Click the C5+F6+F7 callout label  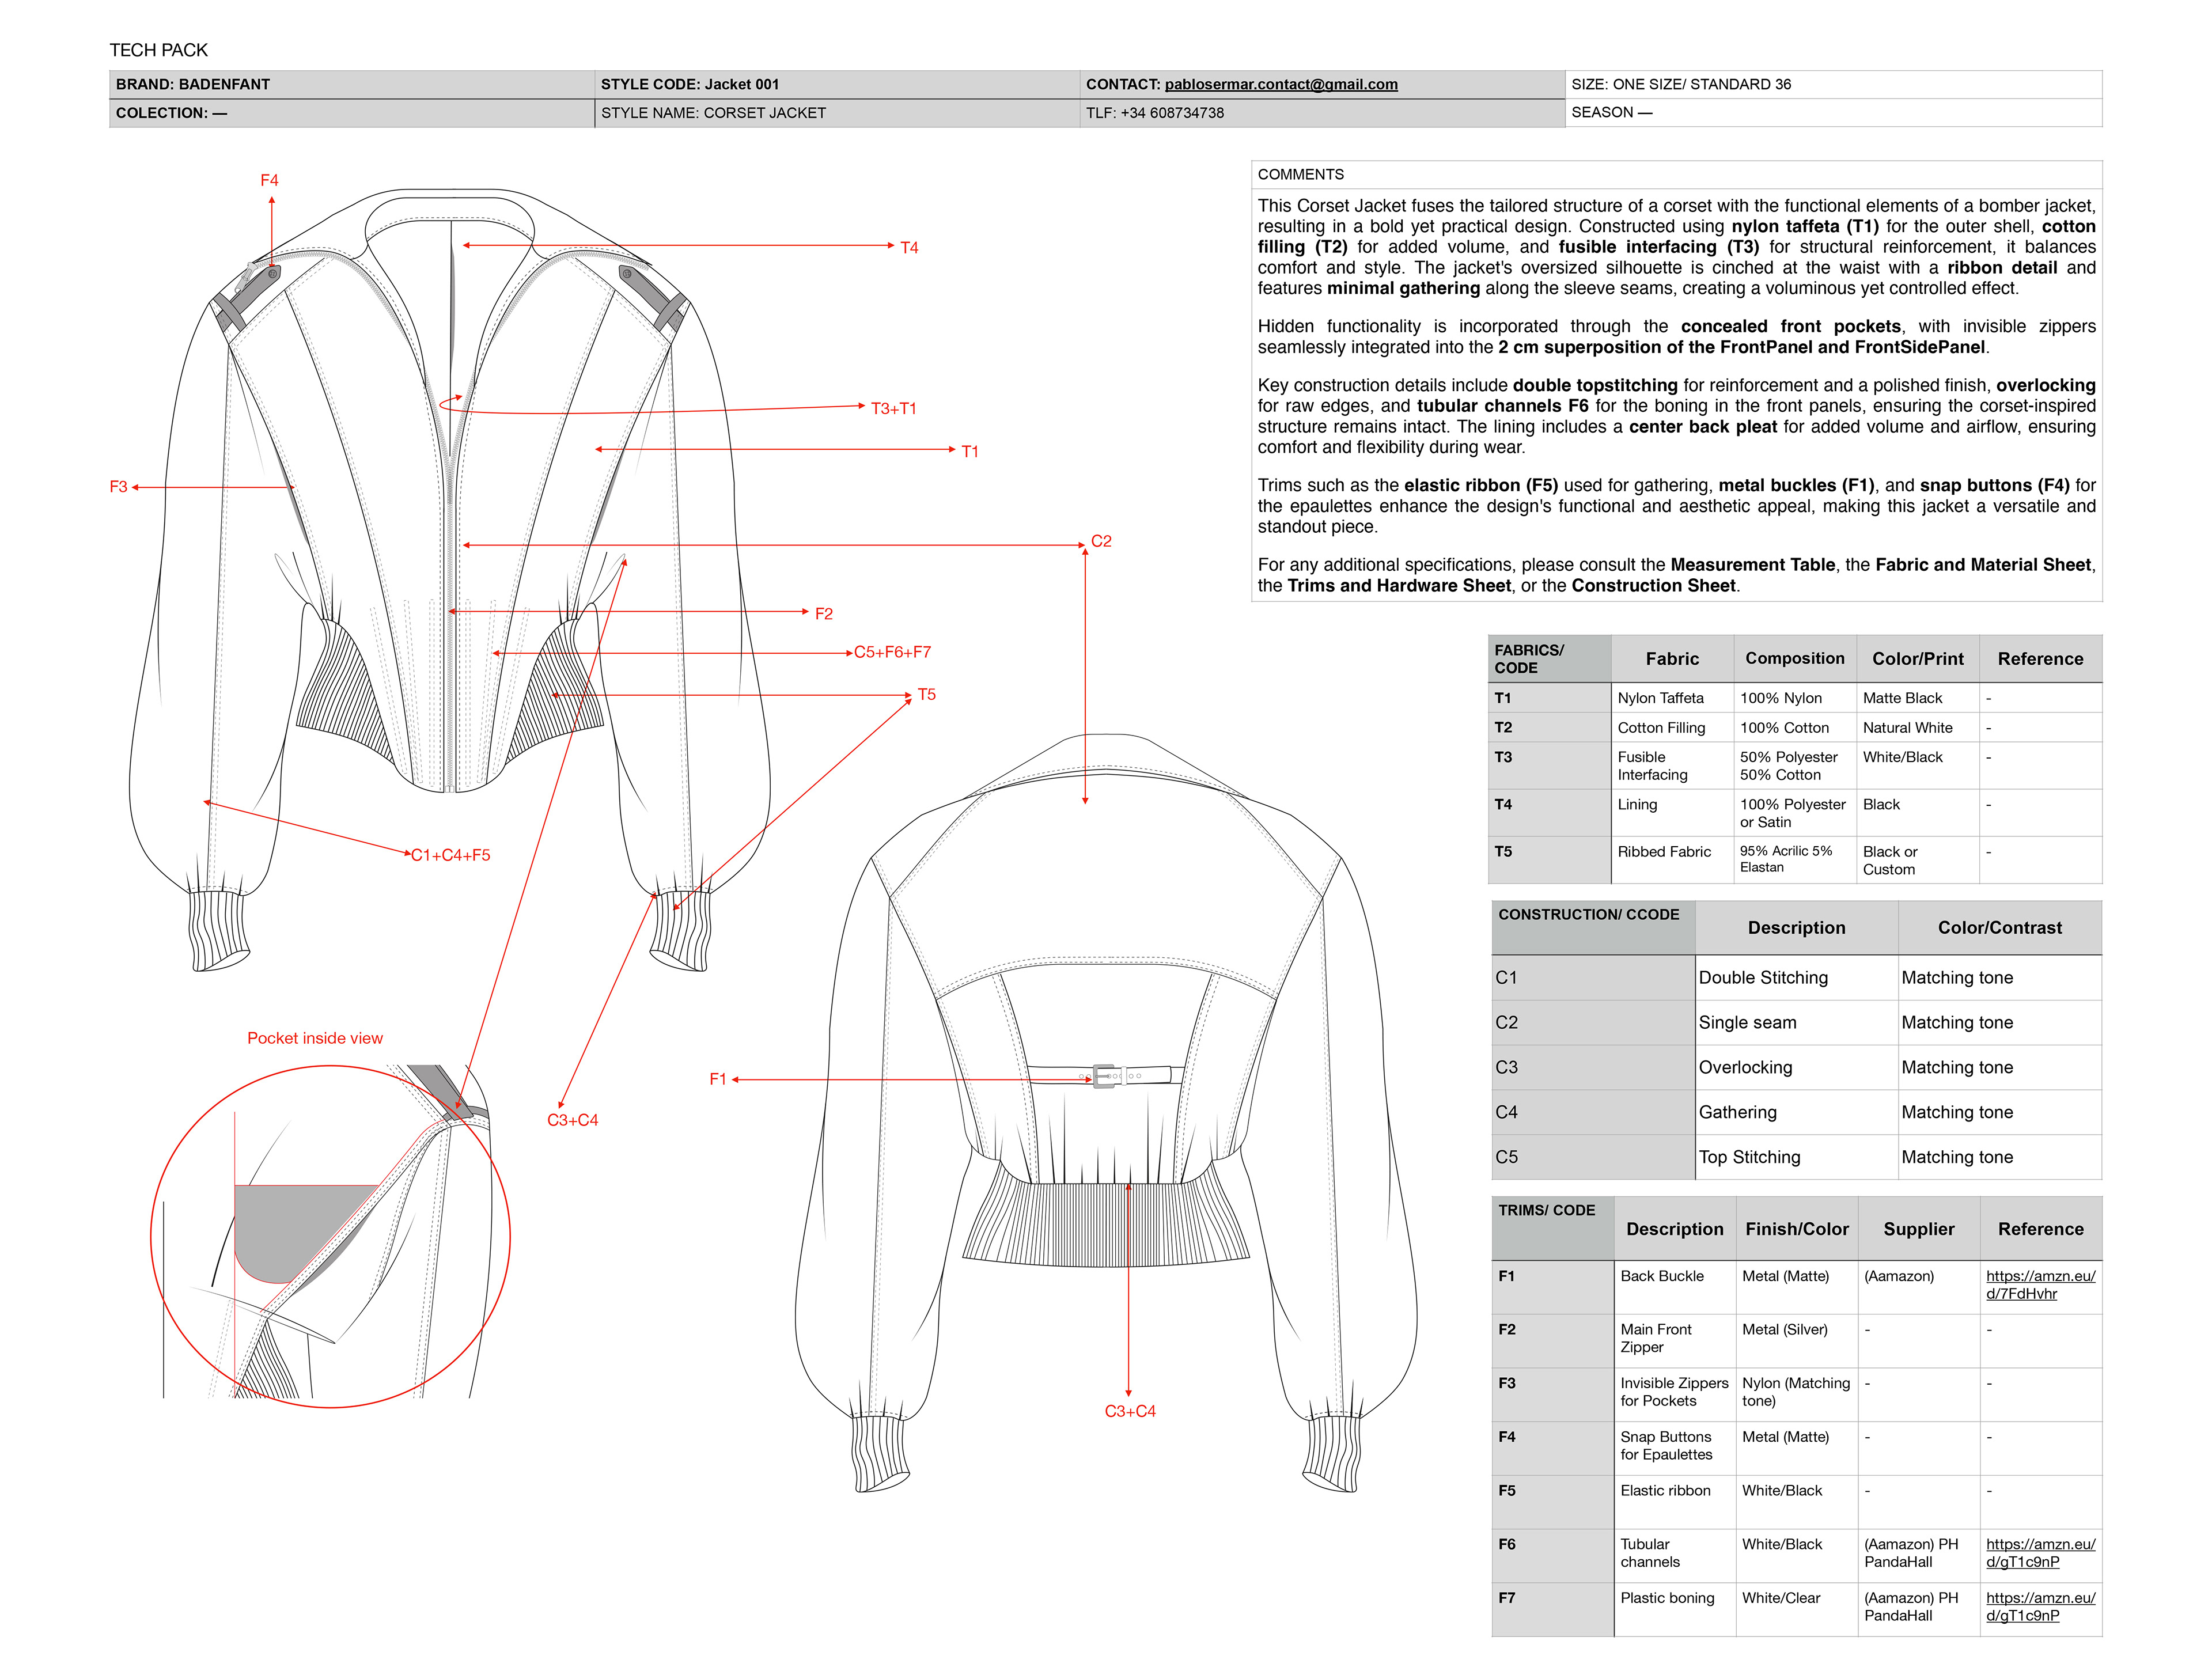892,652
